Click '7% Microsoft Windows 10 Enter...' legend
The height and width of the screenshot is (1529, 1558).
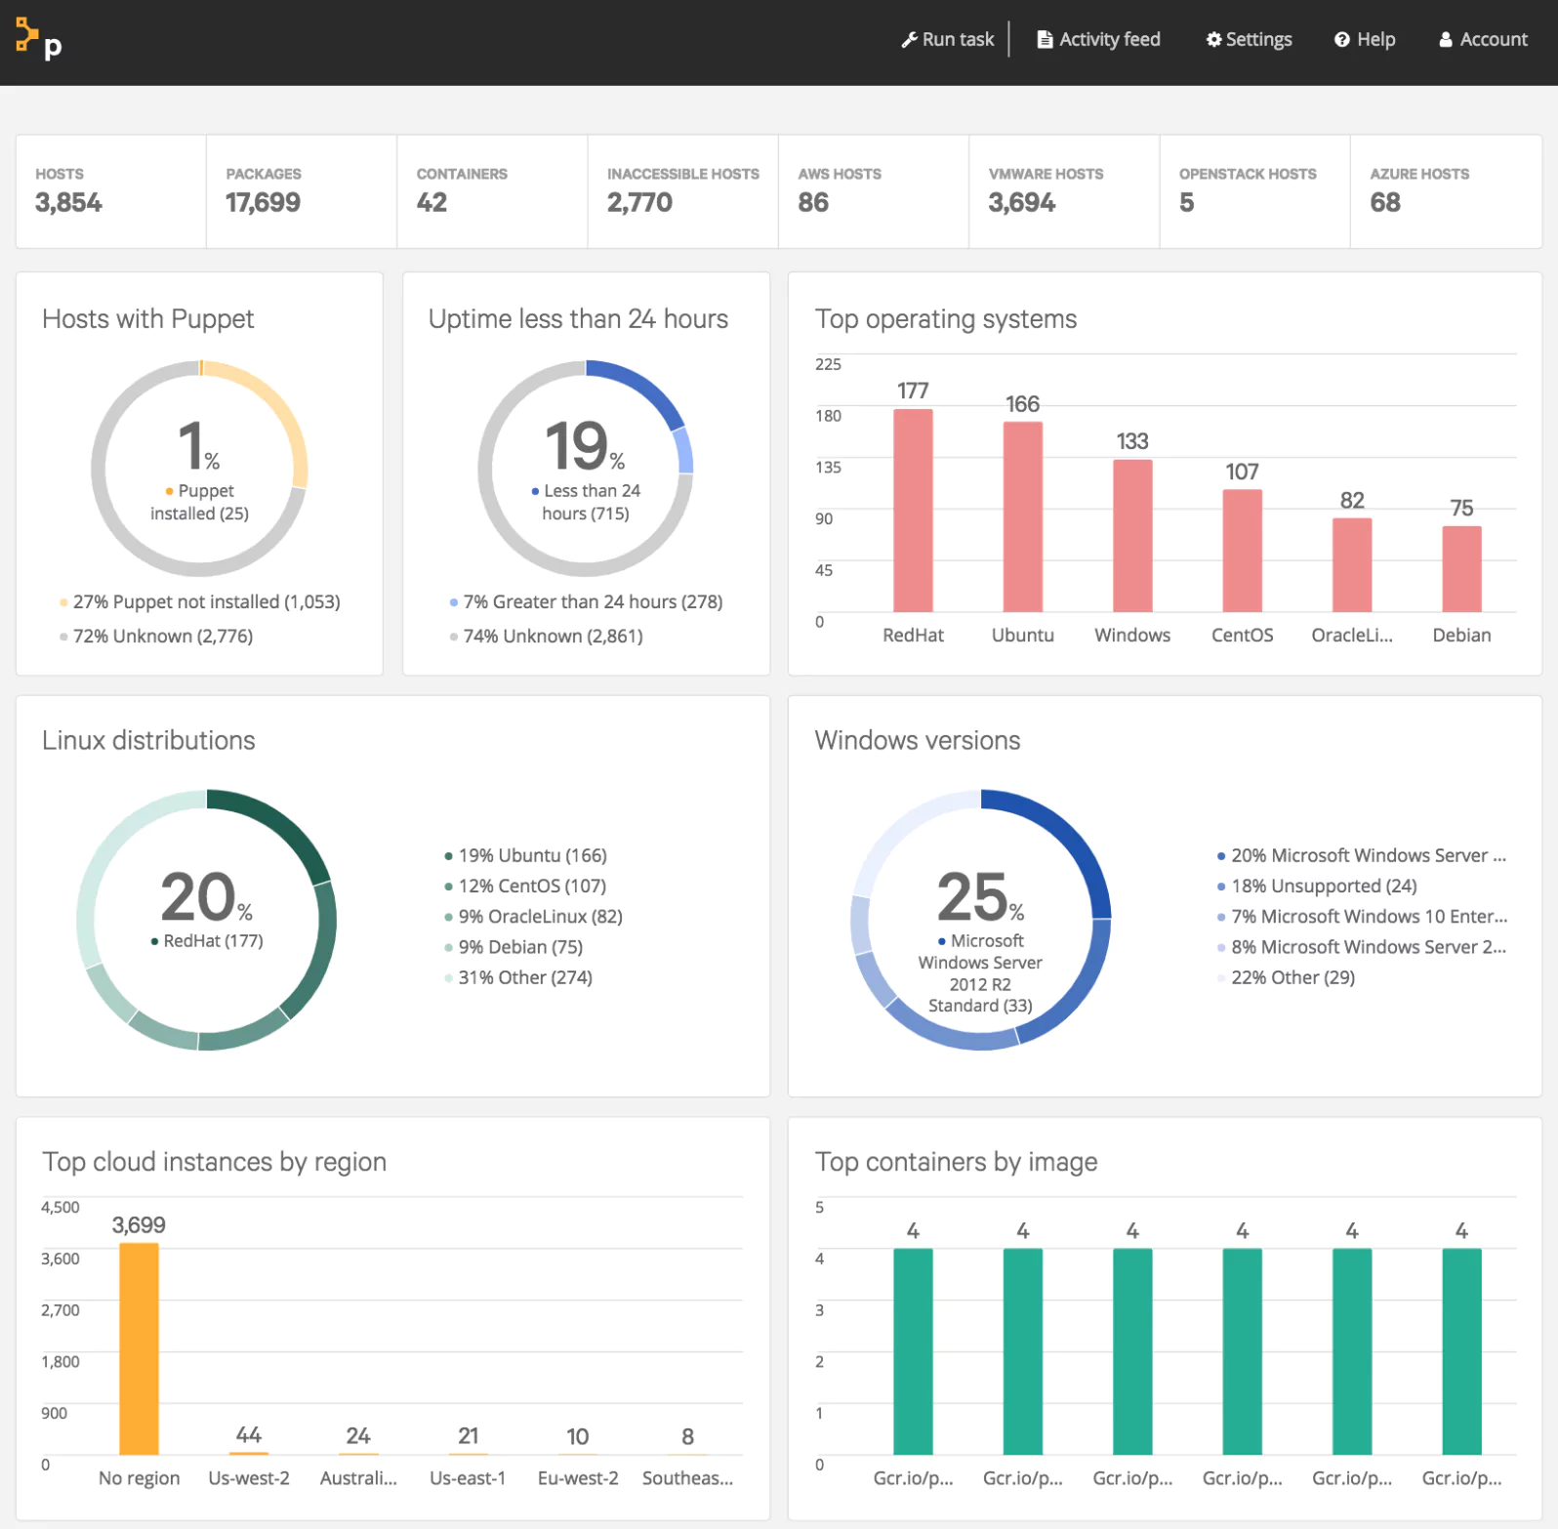click(1362, 917)
